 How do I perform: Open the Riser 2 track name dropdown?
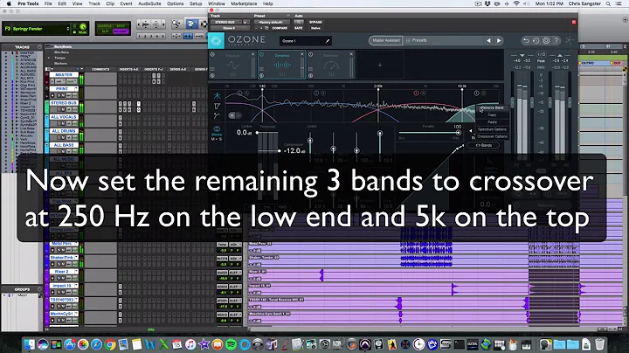pos(76,272)
